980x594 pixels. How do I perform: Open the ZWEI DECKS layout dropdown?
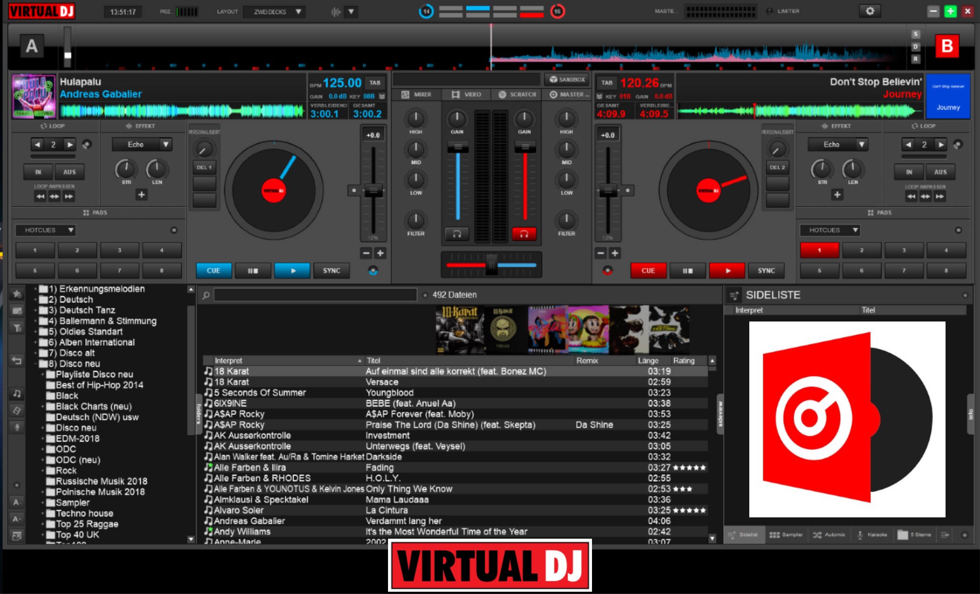275,12
